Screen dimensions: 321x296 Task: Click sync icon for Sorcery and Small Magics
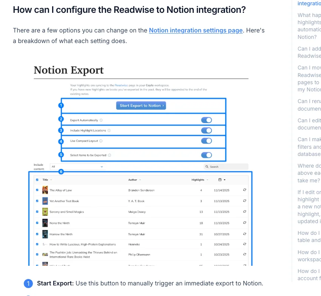[x=244, y=211]
